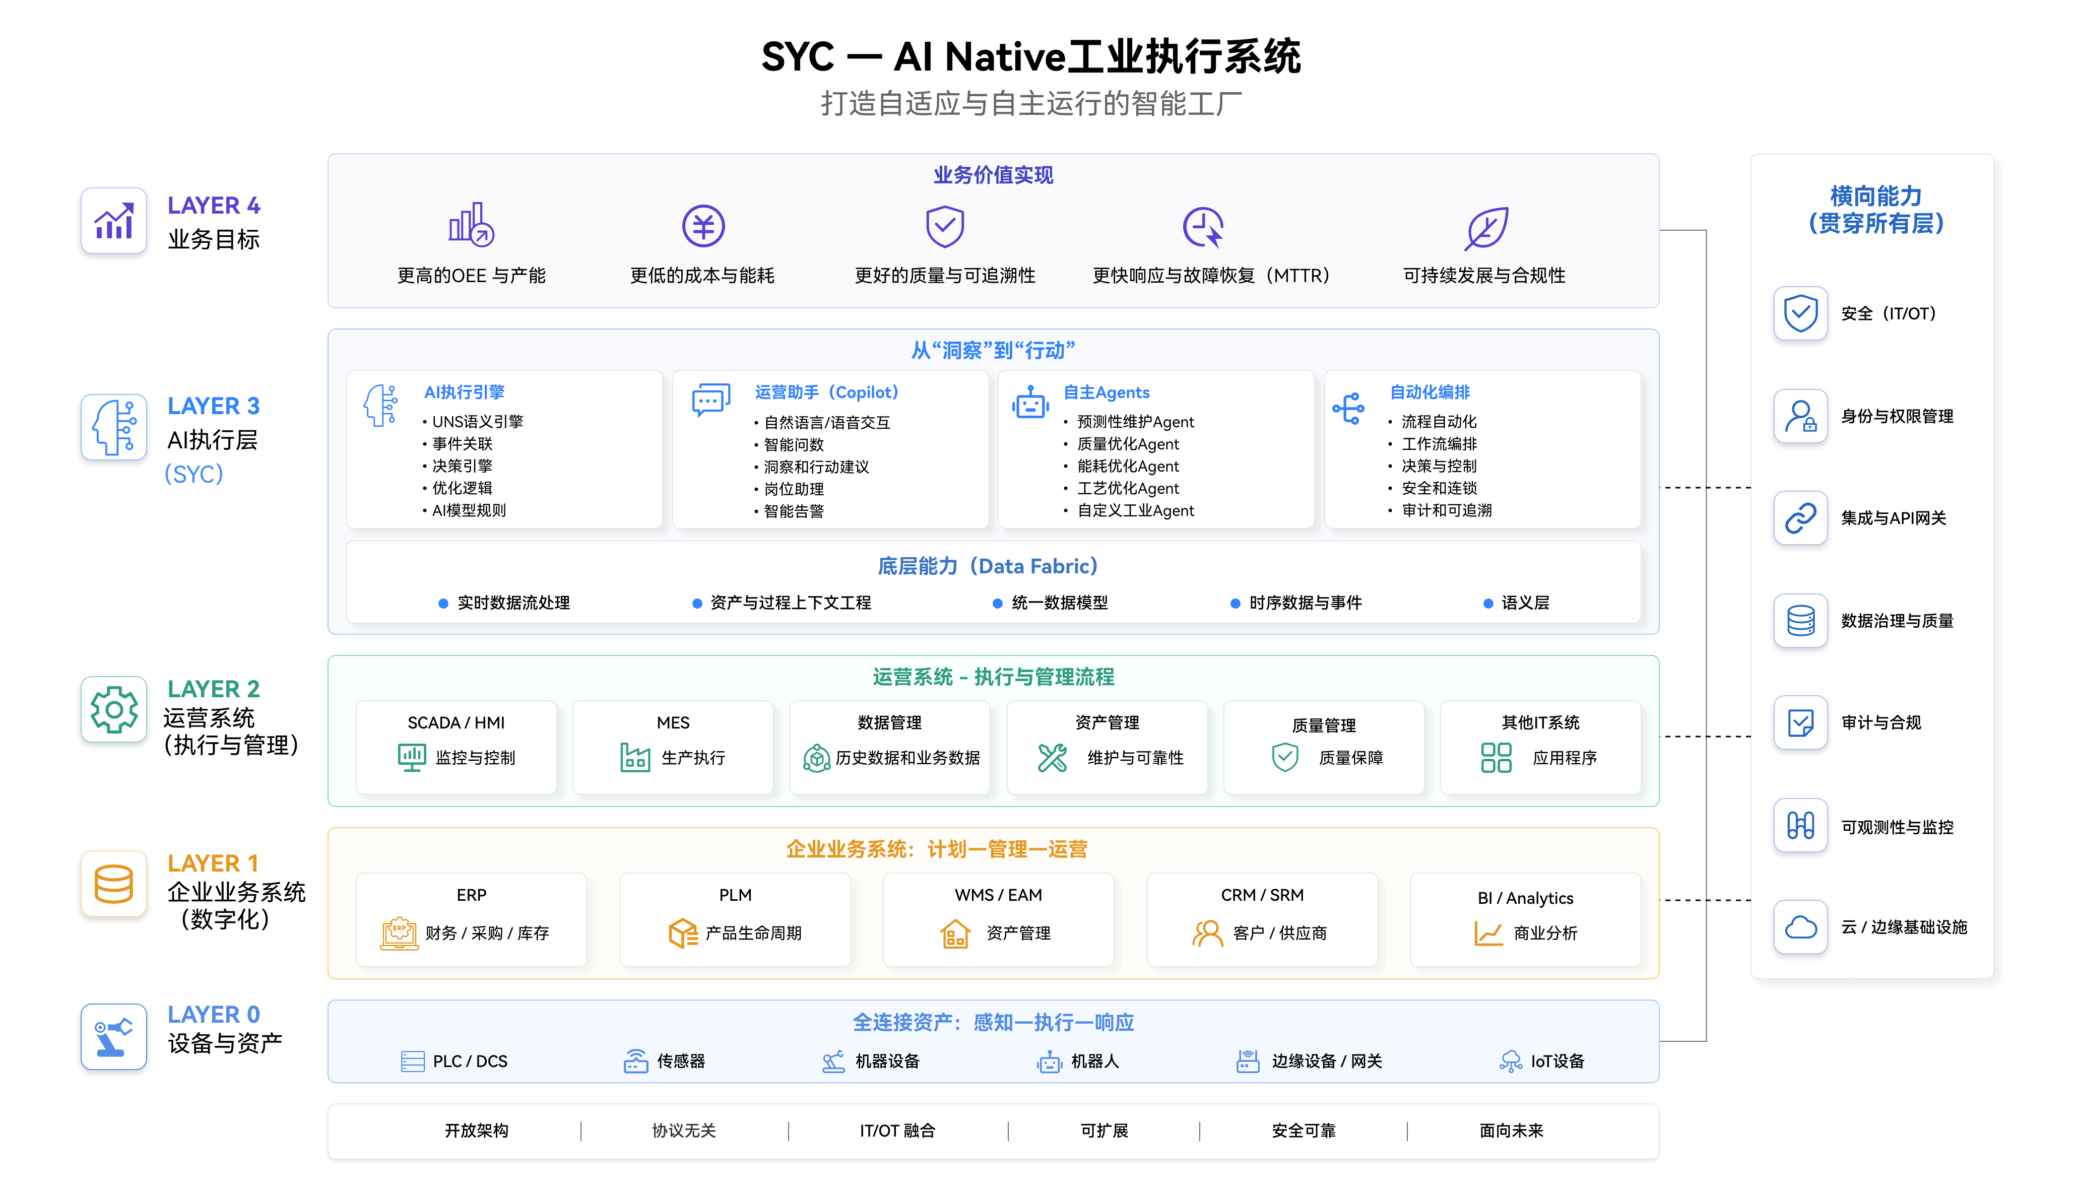The height and width of the screenshot is (1192, 2076).
Task: Select the IT/OT 融合 item in bottom bar
Action: coord(897,1131)
